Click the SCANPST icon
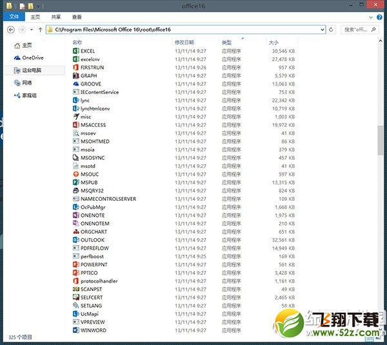Viewport: 387px width, 345px height. pyautogui.click(x=76, y=289)
